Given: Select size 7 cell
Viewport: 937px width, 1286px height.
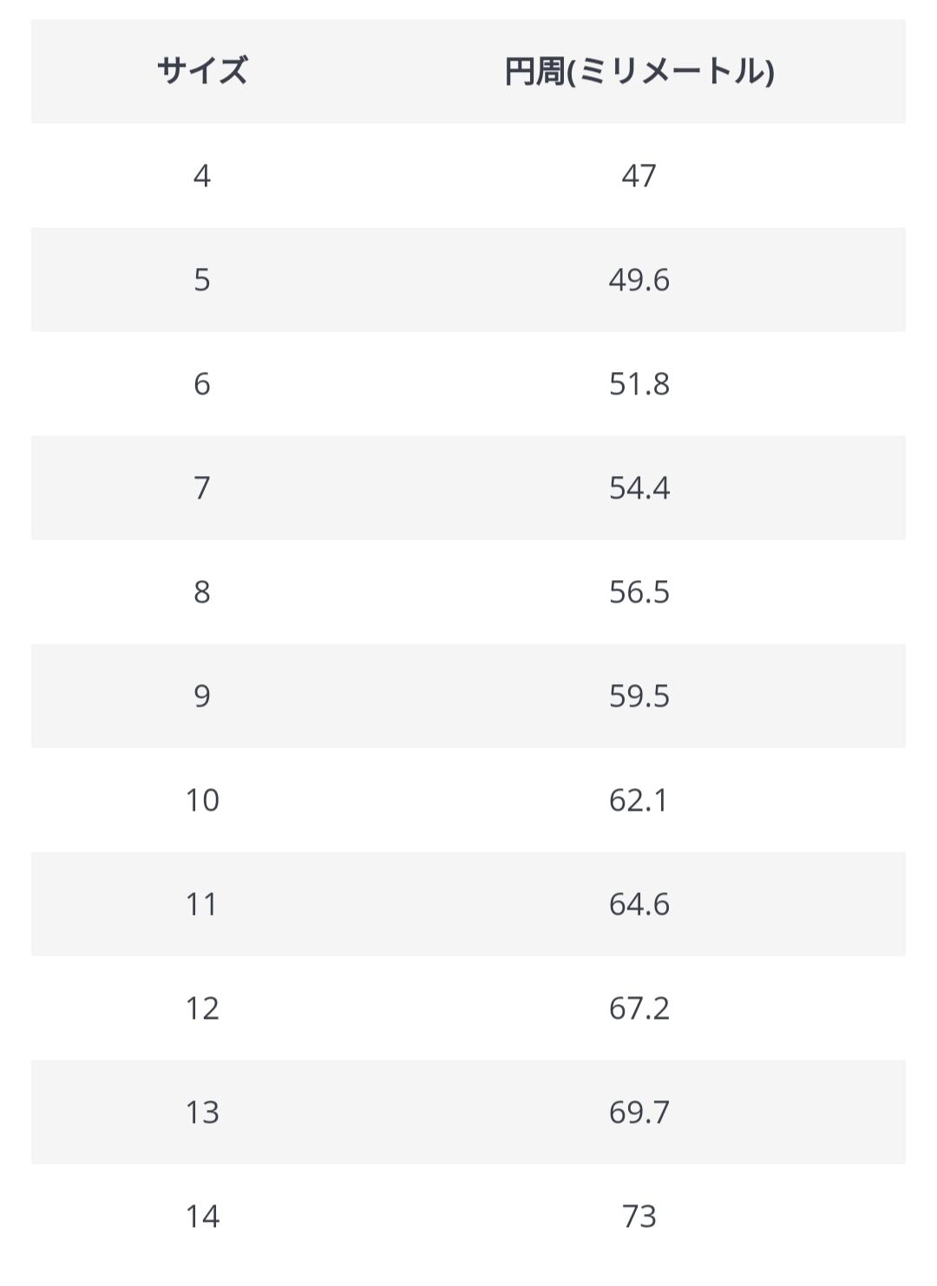Looking at the screenshot, I should coord(202,488).
